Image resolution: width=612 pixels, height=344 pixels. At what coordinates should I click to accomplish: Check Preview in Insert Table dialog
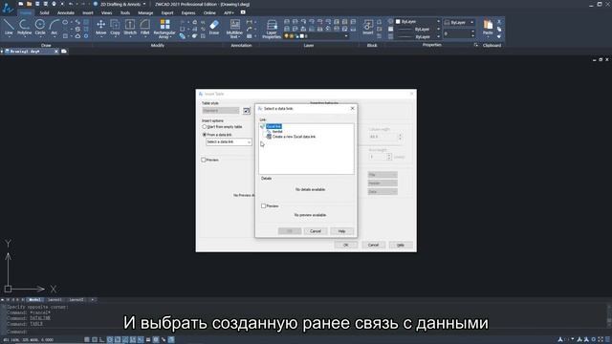pos(204,160)
